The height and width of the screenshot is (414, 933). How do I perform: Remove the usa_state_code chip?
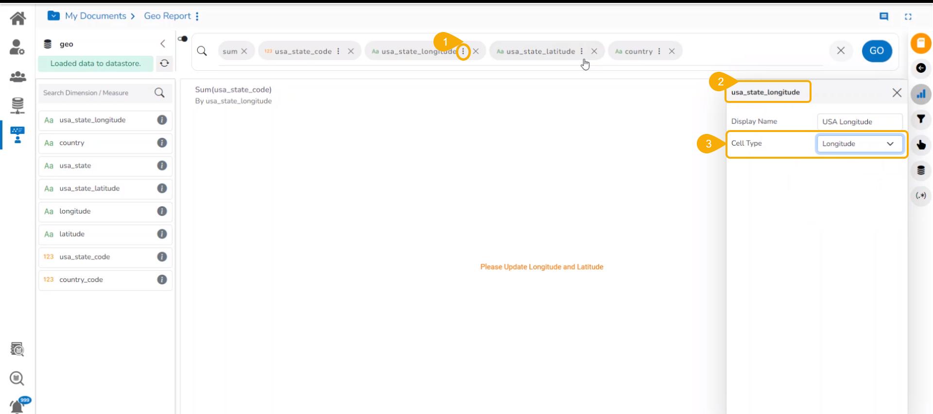(x=351, y=51)
